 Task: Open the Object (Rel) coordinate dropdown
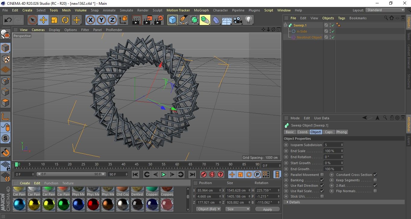point(209,209)
